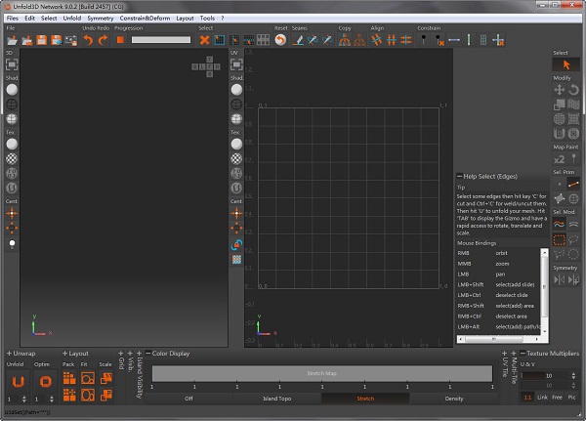Open the Constrain&Deform menu
This screenshot has height=421, width=586.
143,19
